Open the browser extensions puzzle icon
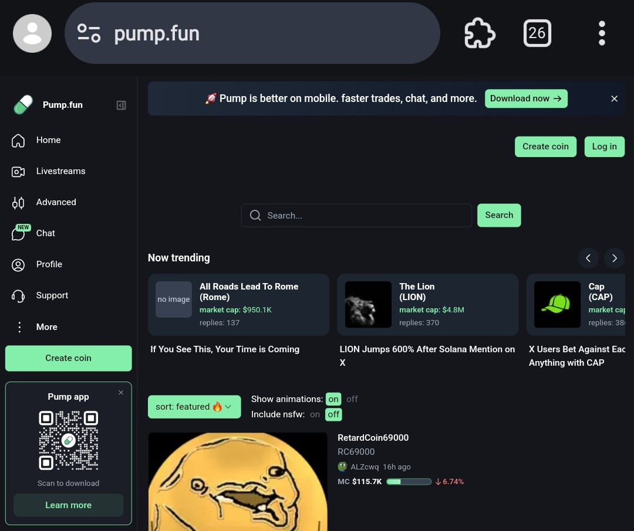 [x=480, y=33]
